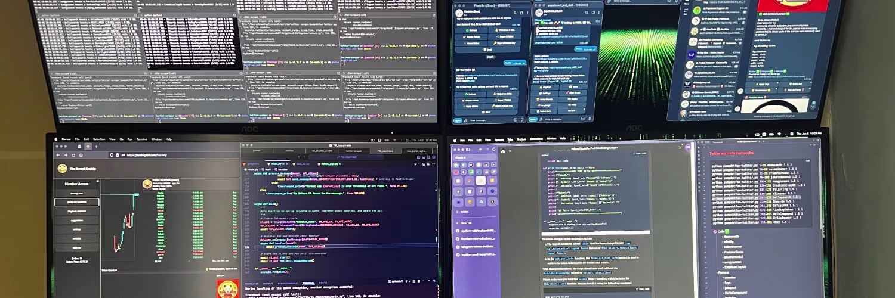This screenshot has width=895, height=298.
Task: Click the Apple logo in the Cursor menu bar
Action: pyautogui.click(x=55, y=139)
